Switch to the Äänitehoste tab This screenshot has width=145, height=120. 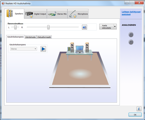coord(30,37)
